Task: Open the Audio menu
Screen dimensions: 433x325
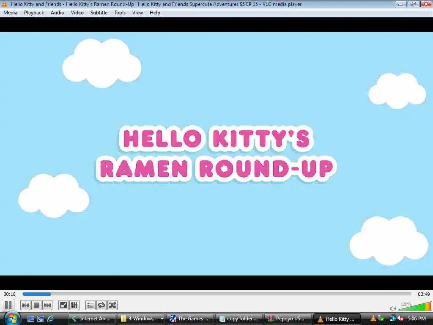Action: [58, 13]
